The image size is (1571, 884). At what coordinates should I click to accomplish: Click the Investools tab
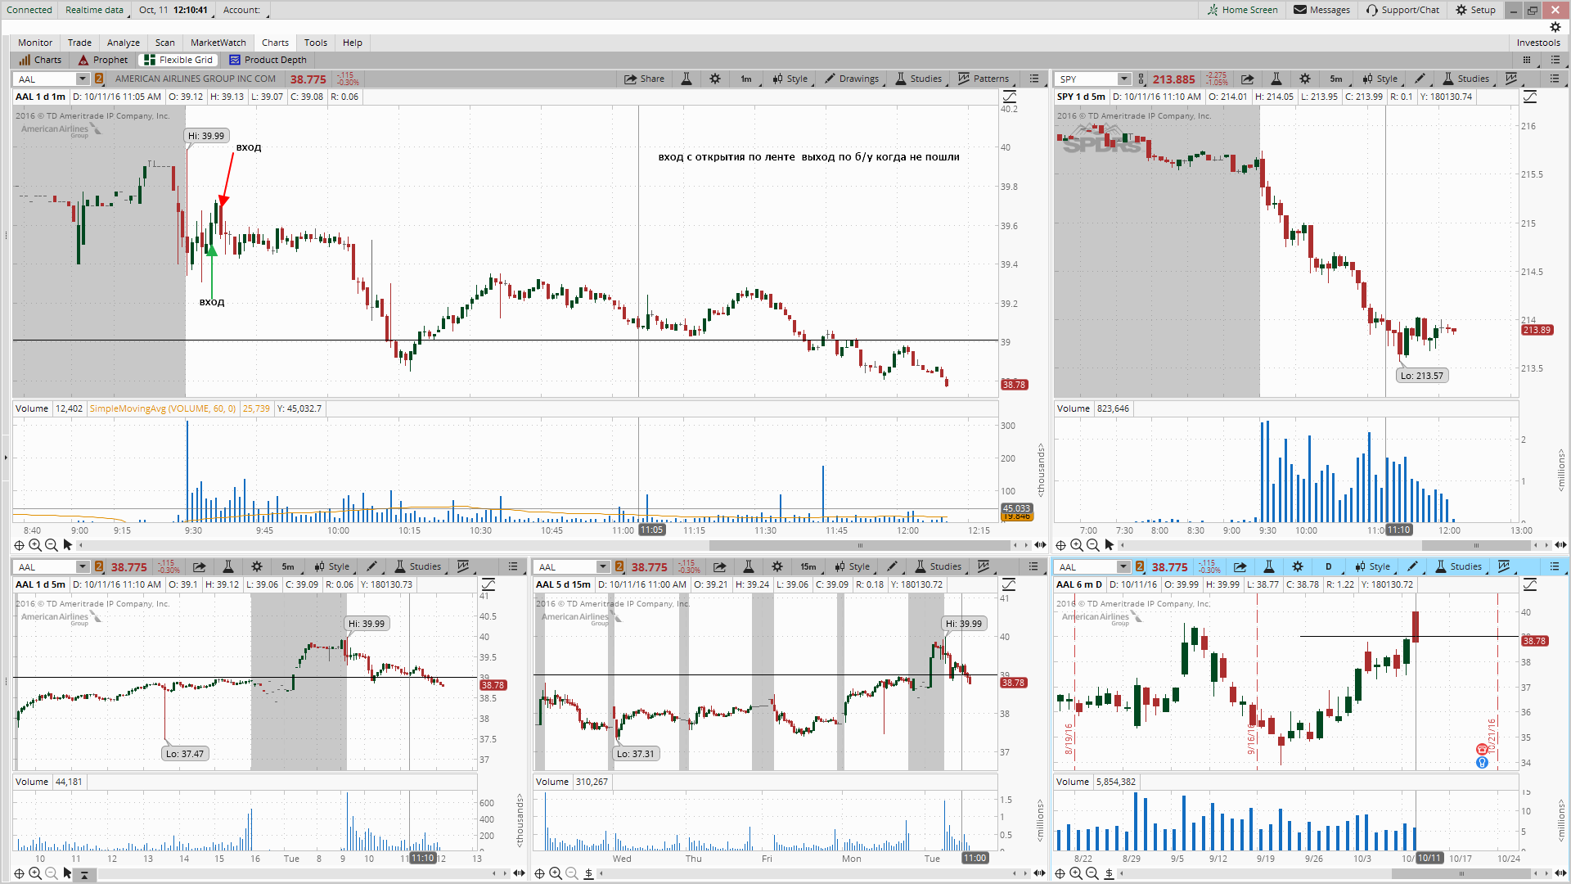point(1538,43)
